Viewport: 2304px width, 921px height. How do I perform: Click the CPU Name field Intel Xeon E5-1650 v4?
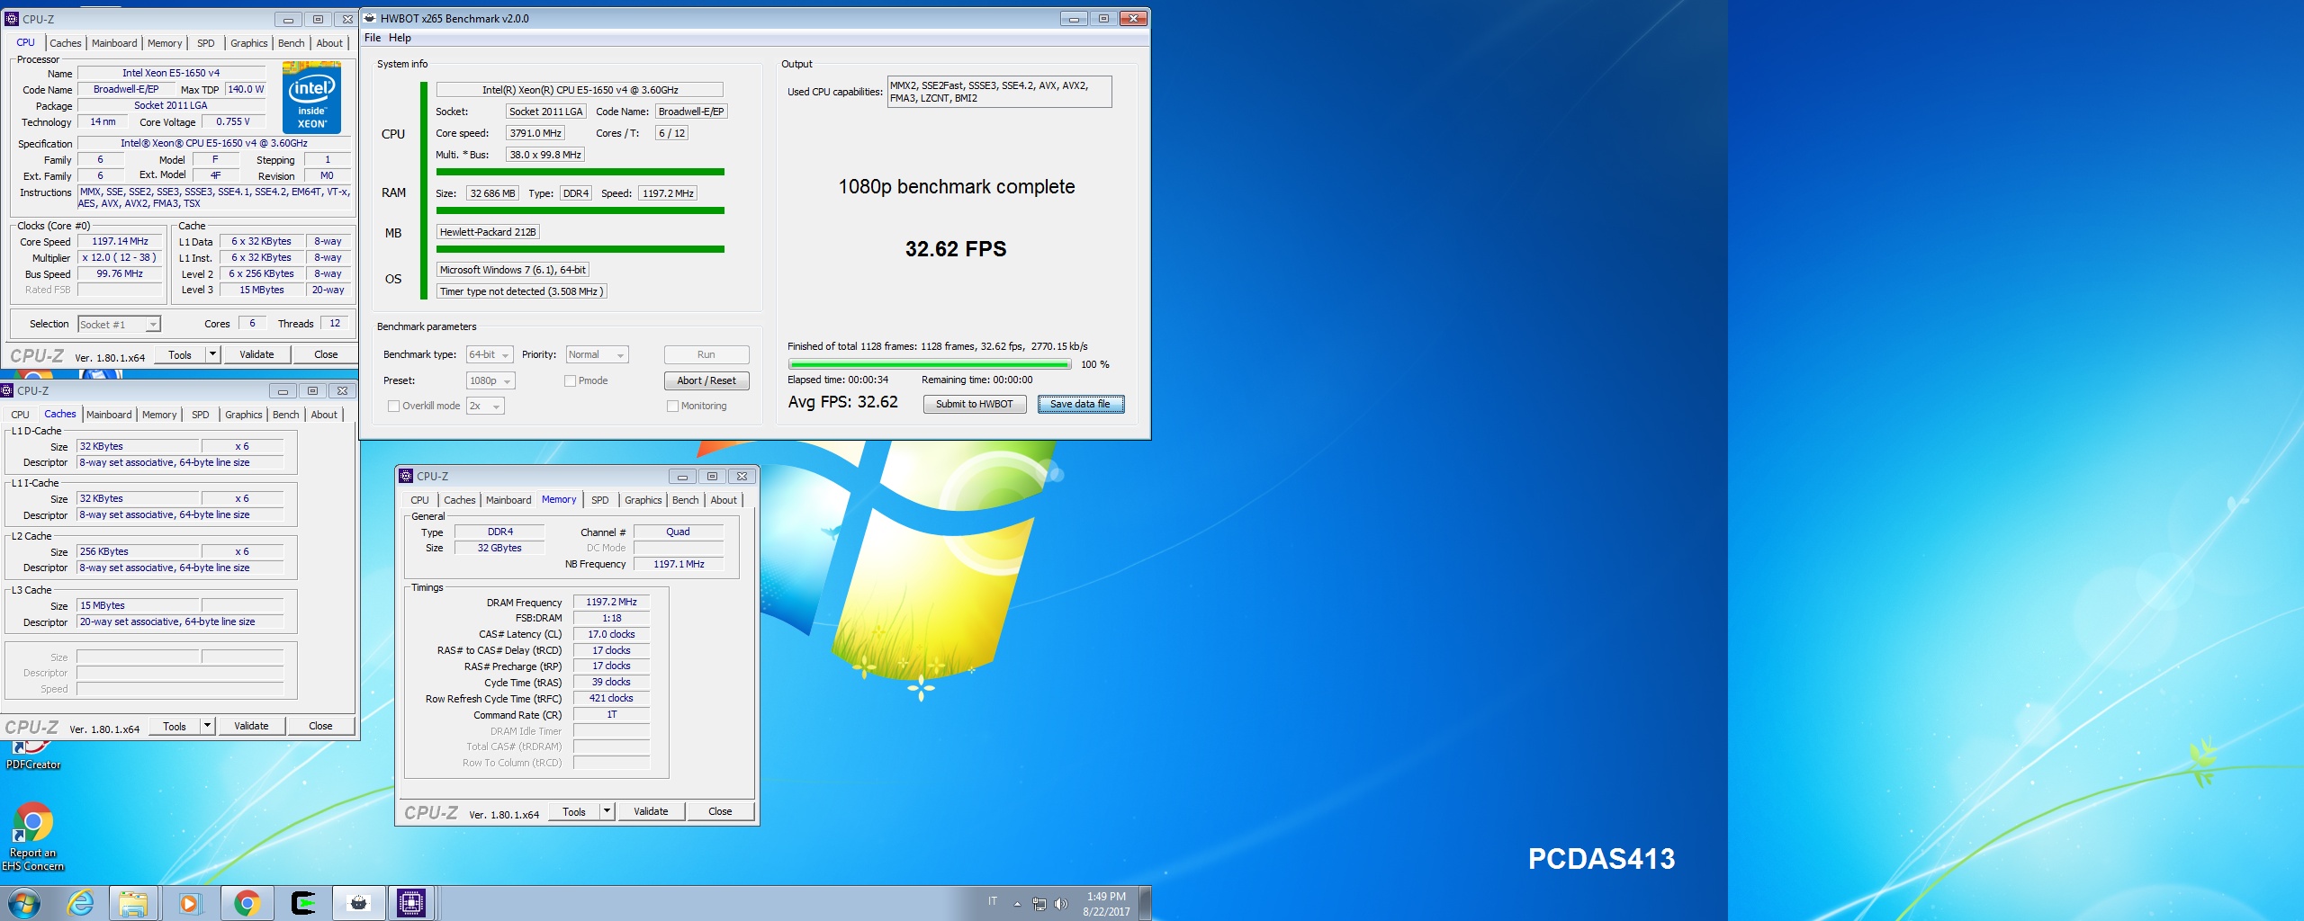tap(171, 73)
